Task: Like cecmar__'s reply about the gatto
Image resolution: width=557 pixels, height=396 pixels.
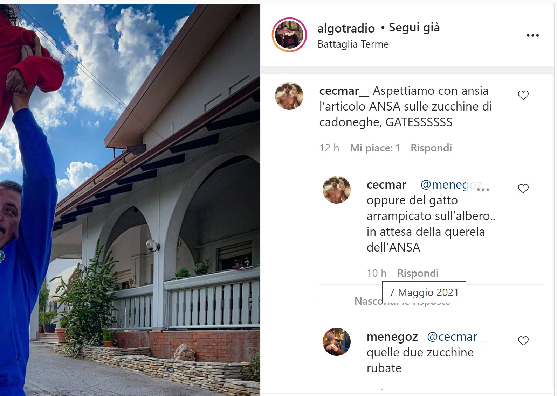Action: (x=523, y=189)
